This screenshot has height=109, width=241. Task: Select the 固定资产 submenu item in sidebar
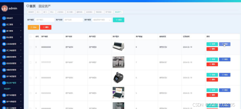(7, 89)
